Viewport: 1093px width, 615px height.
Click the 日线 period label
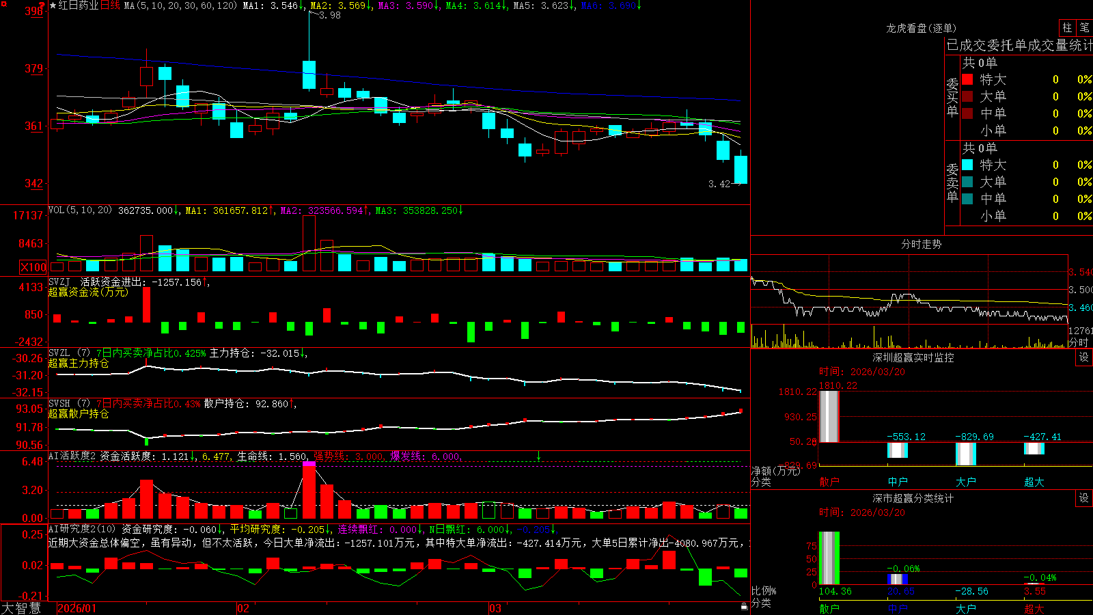[111, 5]
